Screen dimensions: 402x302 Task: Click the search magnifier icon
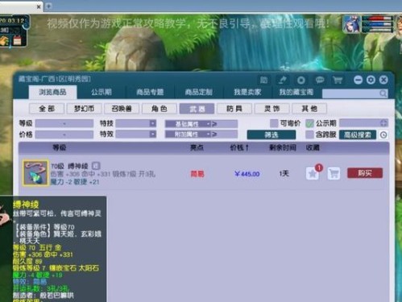[x=383, y=93]
